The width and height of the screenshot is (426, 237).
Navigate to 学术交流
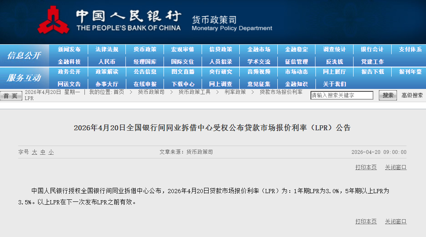click(259, 62)
